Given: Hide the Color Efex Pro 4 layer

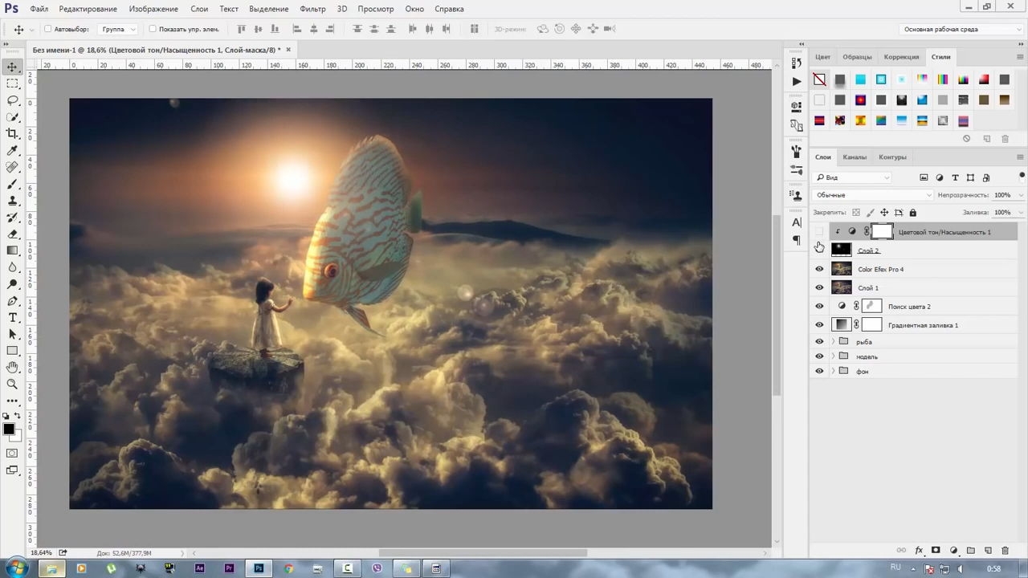Looking at the screenshot, I should [819, 269].
